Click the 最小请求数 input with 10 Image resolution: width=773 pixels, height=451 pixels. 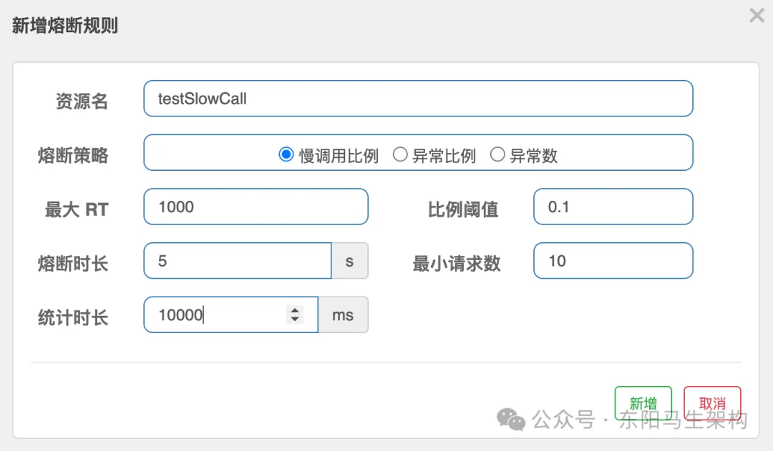(613, 261)
